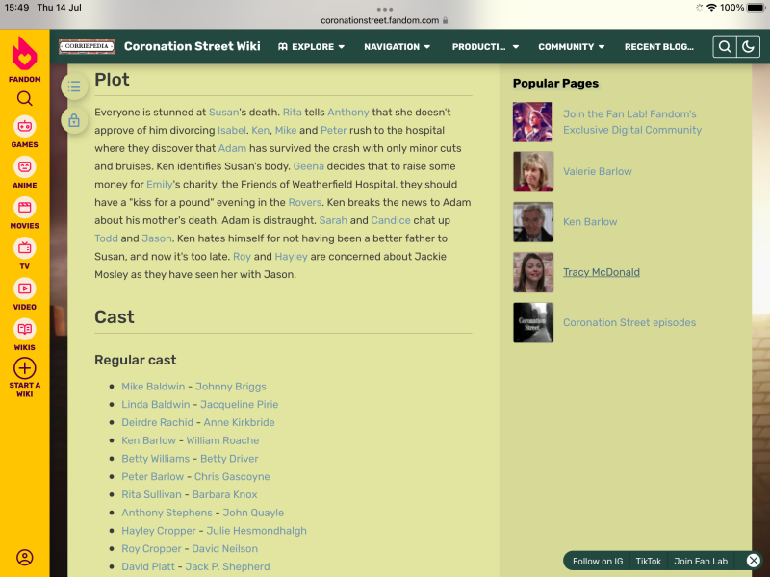Open Chris Gascoyne actor link
This screenshot has height=577, width=770.
click(x=232, y=476)
